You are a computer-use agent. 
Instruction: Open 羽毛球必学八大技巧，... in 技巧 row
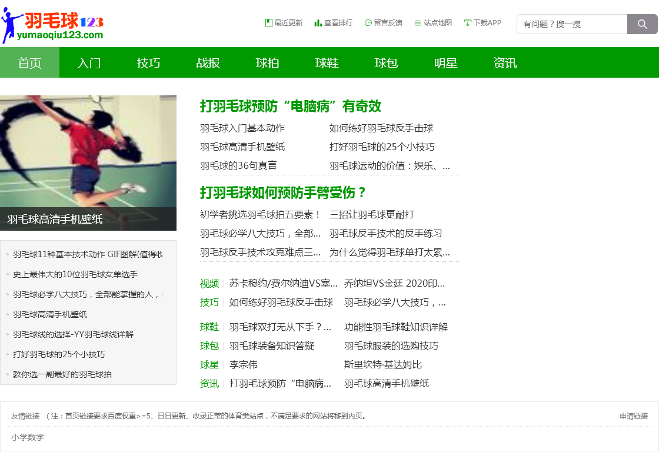click(x=395, y=303)
